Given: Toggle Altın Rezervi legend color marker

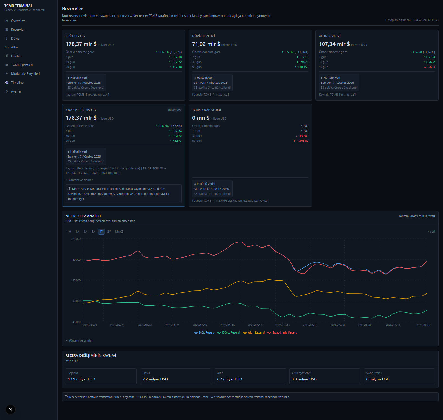Looking at the screenshot, I should 245,333.
